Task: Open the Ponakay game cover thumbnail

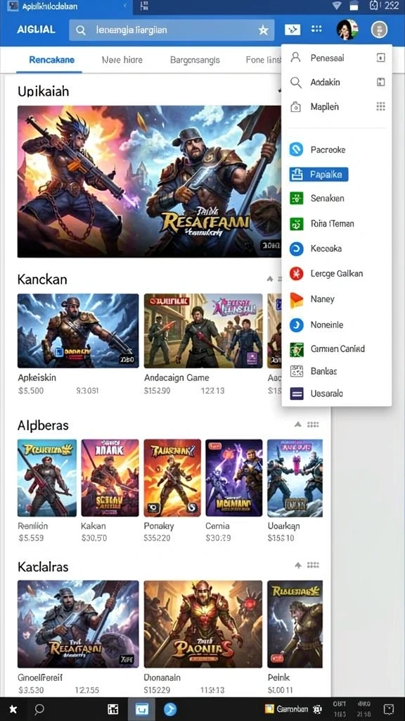Action: [x=172, y=478]
